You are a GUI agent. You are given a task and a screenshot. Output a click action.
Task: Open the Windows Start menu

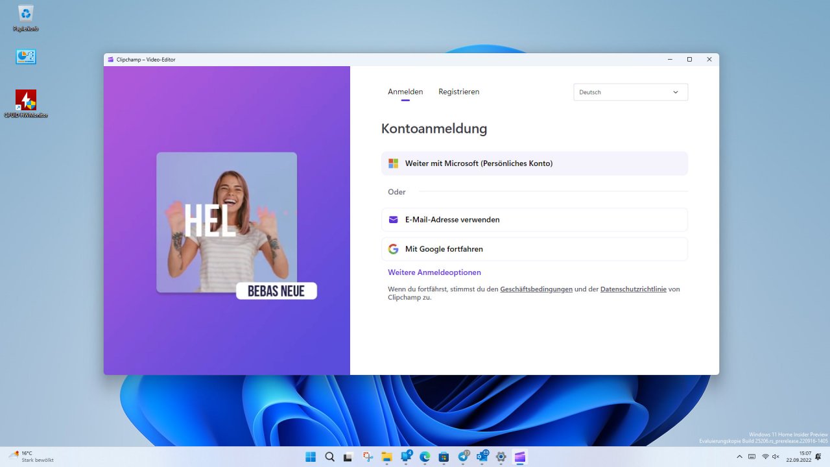311,457
